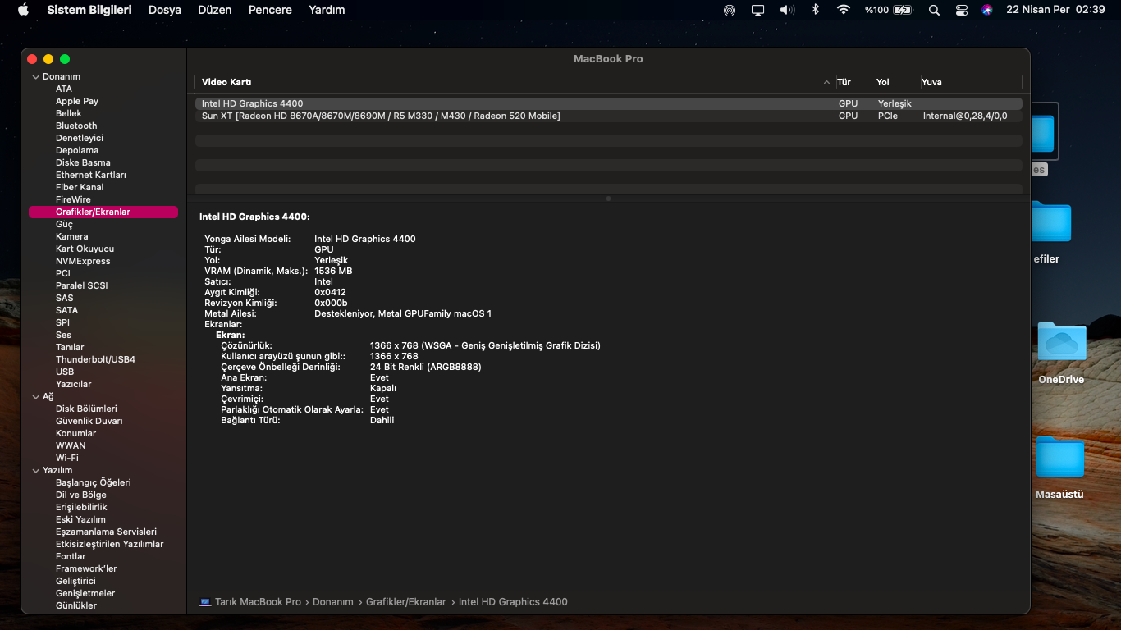Viewport: 1121px width, 630px height.
Task: Click the Wi-Fi status icon
Action: tap(843, 10)
